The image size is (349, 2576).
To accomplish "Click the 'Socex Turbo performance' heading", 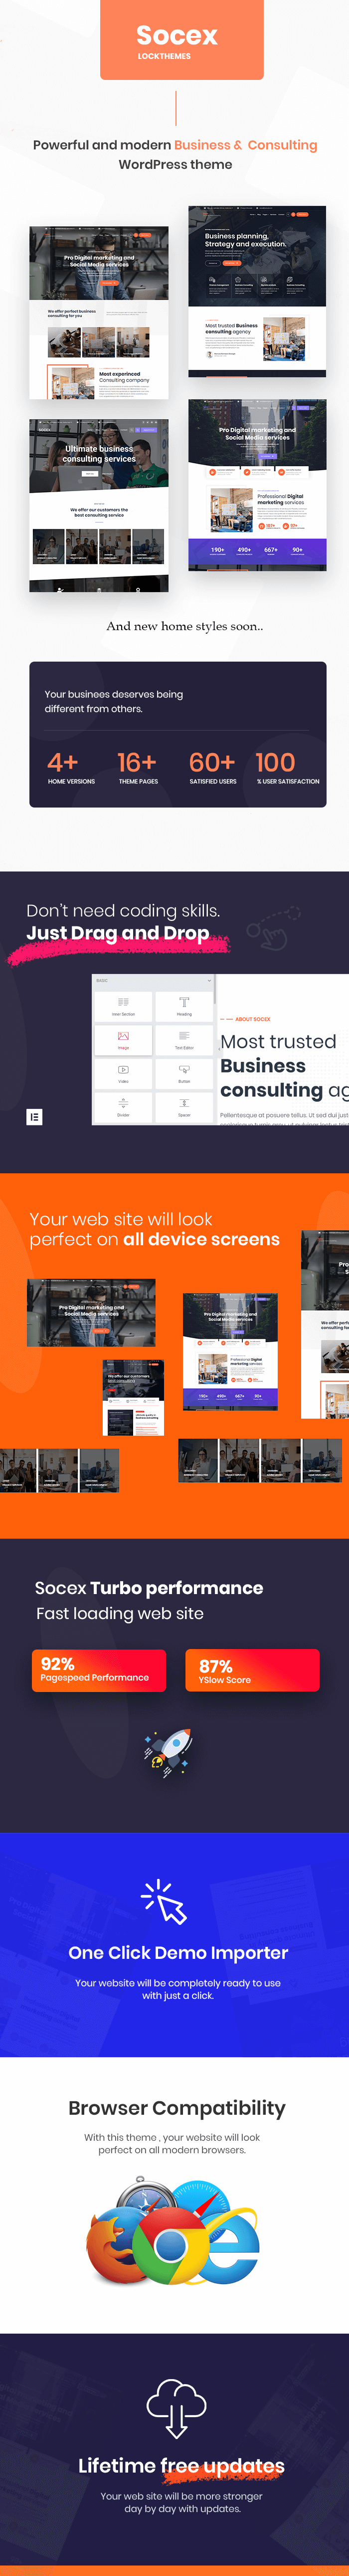I will 149,1588.
